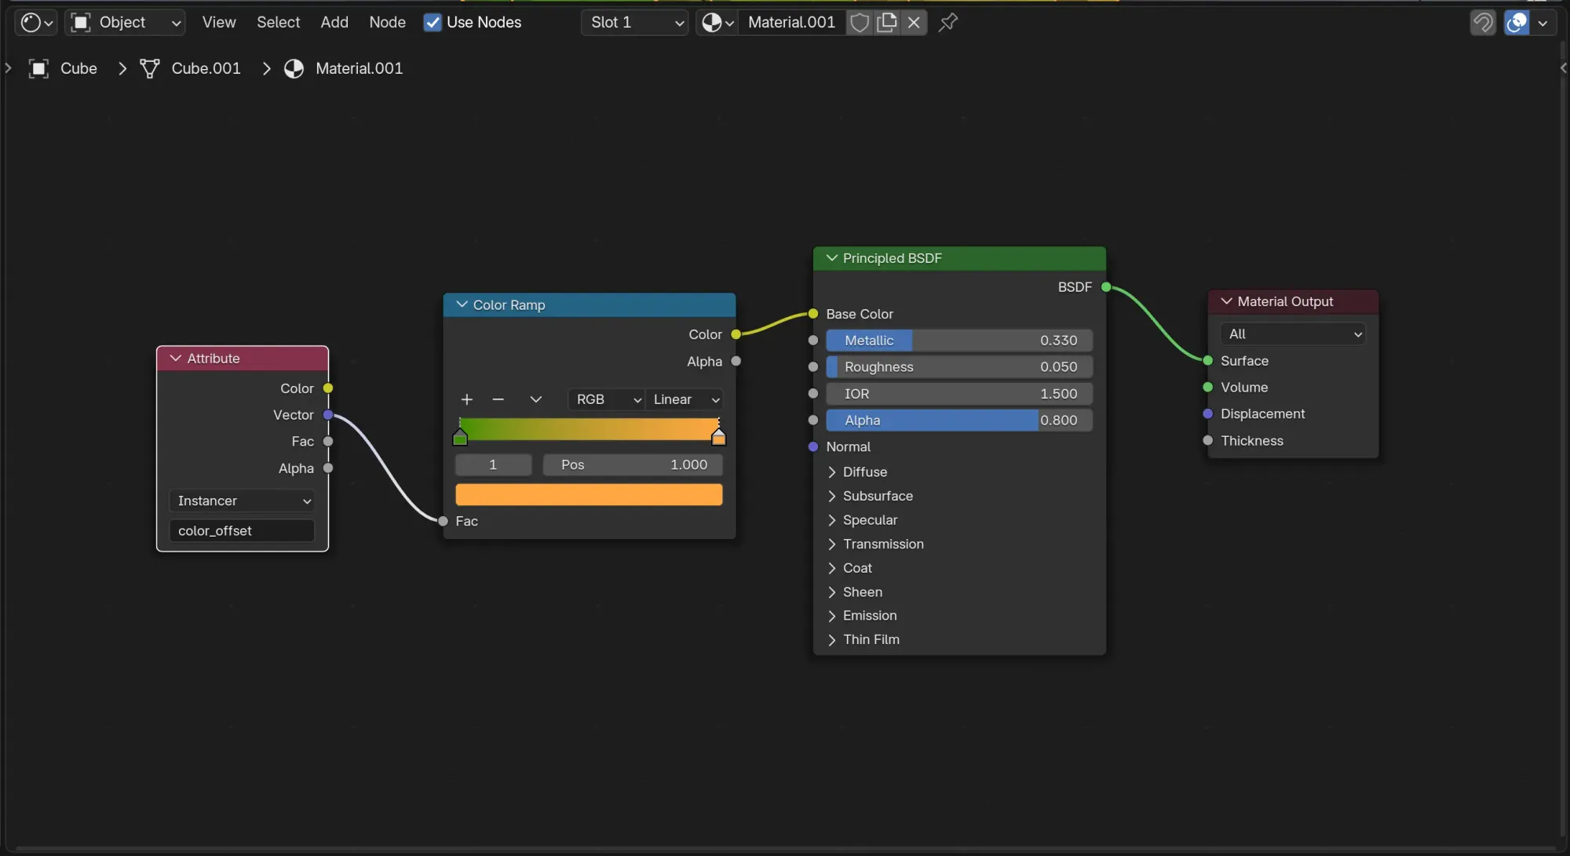Viewport: 1570px width, 856px height.
Task: Click the IOR 1.500 field
Action: pos(959,393)
